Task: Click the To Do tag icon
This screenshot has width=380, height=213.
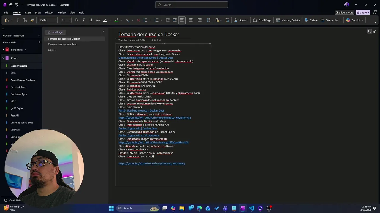Action: click(217, 20)
